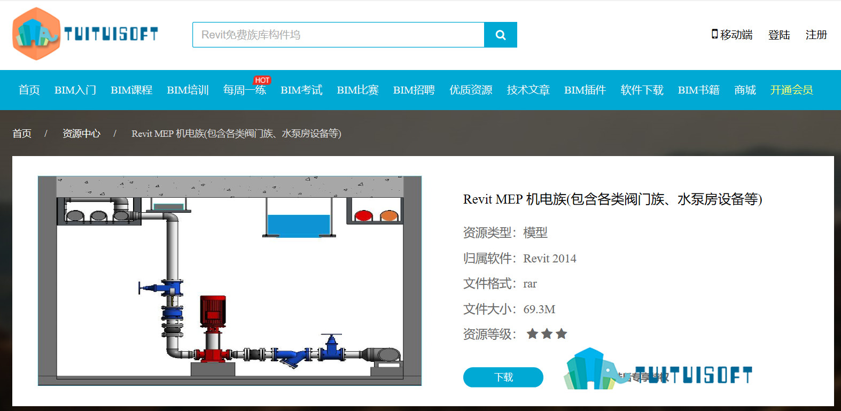Click 首页 in the breadcrumb
This screenshot has height=411, width=841.
click(22, 134)
